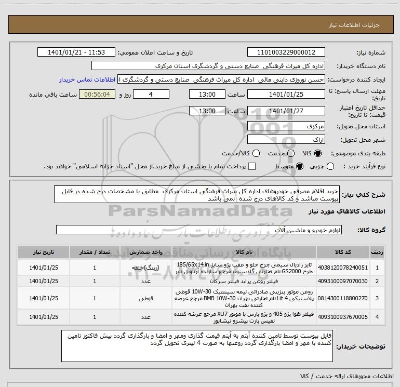Click the general need description text box
The image size is (400, 387).
(197, 194)
